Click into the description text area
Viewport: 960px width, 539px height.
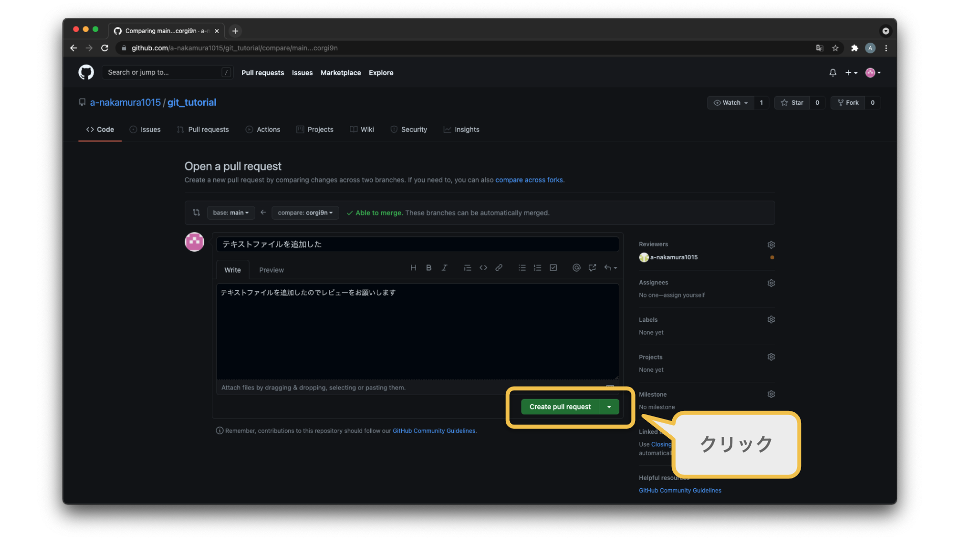pos(418,332)
